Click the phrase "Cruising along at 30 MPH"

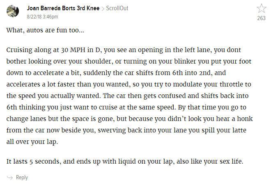pyautogui.click(x=44, y=50)
